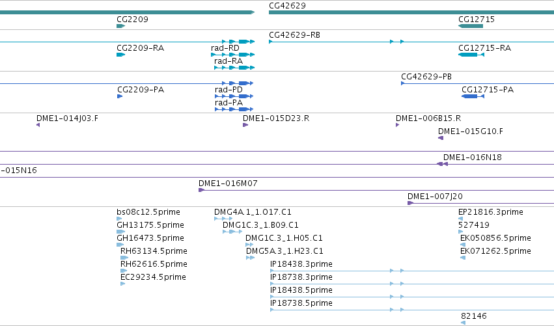Click the DME1-016N18 double arrow marker
This screenshot has width=554, height=326.
(442, 164)
